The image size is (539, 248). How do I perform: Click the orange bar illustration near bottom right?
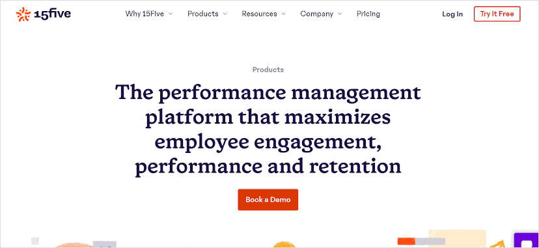coord(406,241)
